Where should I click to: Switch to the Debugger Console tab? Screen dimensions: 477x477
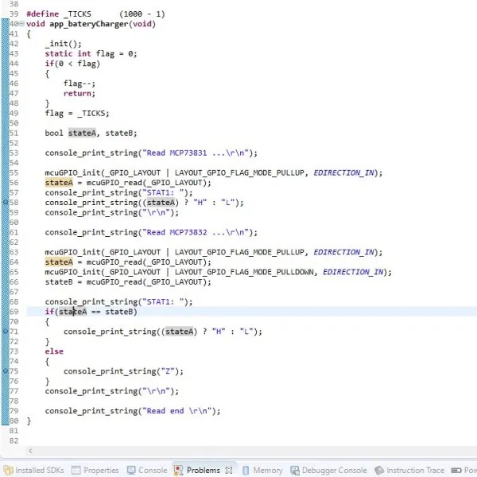coord(328,471)
